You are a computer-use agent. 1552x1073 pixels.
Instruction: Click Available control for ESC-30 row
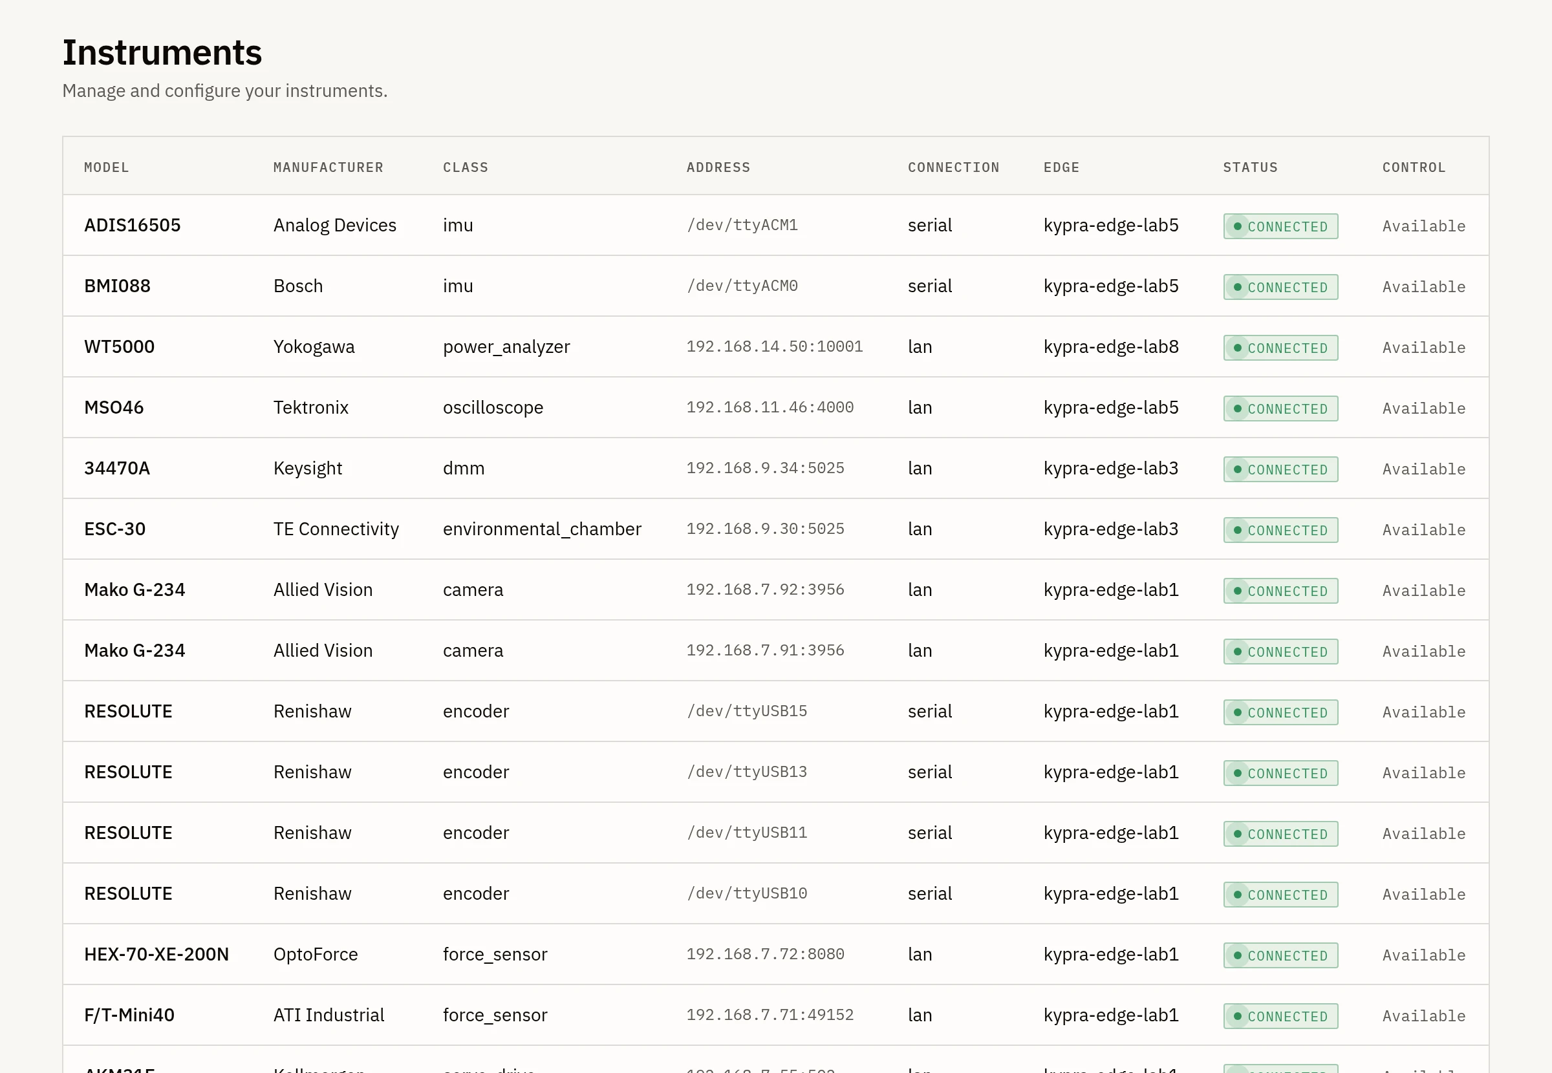[1423, 530]
